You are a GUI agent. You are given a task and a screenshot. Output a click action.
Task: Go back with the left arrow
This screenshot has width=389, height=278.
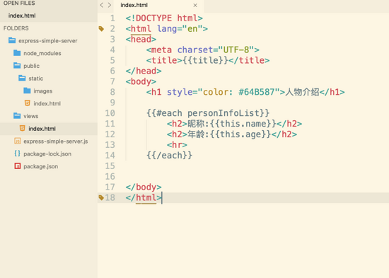point(101,5)
